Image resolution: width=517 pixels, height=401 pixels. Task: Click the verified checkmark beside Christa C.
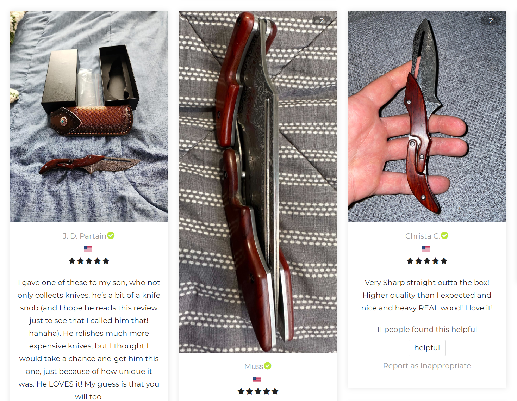click(x=445, y=235)
